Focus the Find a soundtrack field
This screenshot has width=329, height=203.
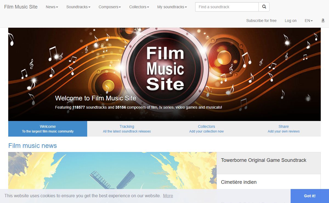tap(227, 7)
